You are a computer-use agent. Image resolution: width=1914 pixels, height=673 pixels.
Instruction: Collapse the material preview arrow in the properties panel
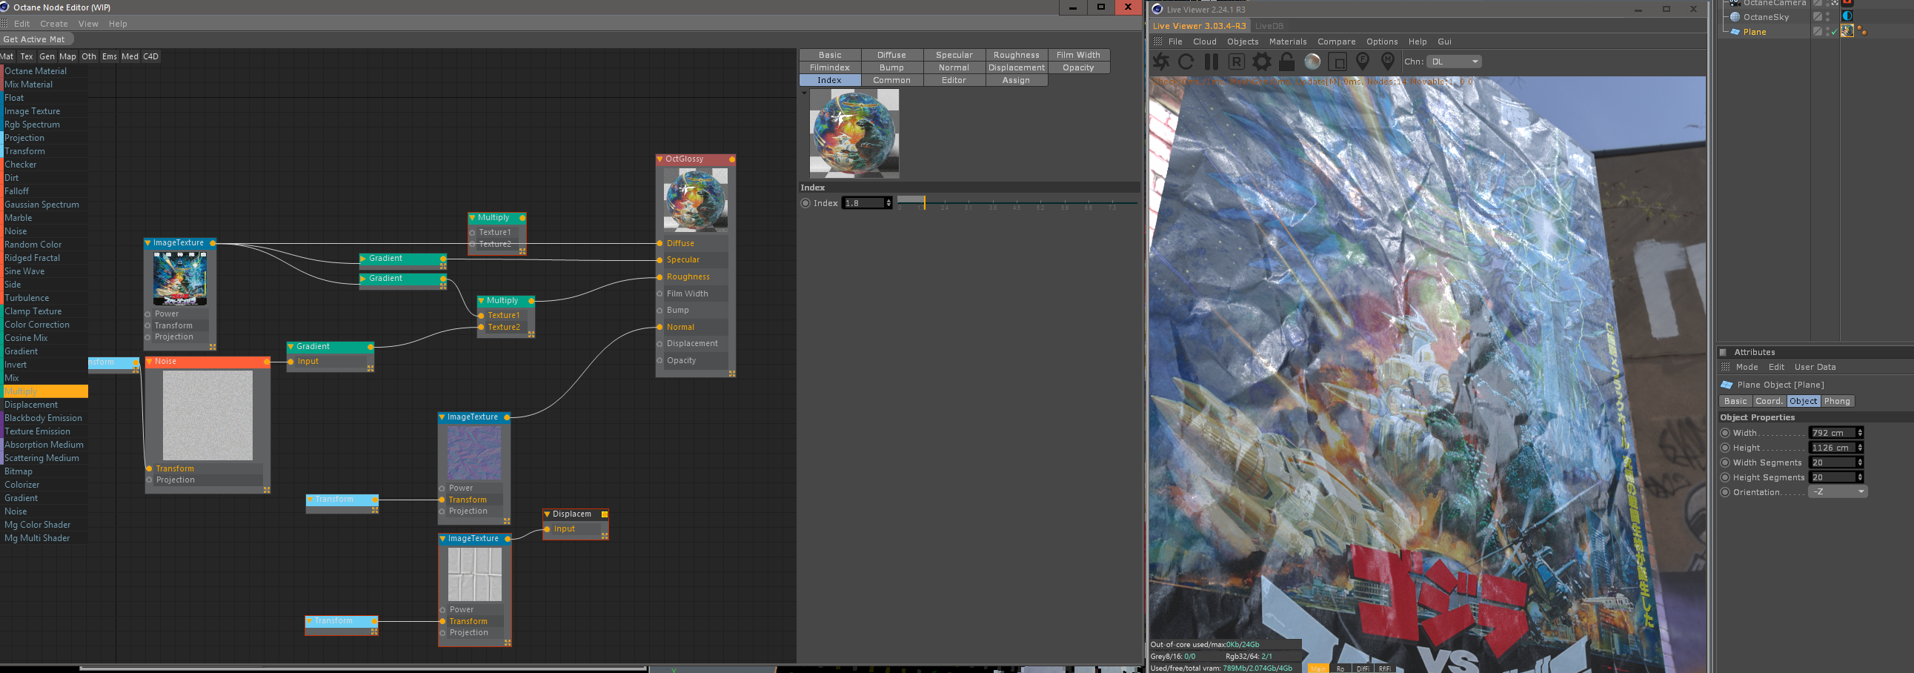coord(804,93)
